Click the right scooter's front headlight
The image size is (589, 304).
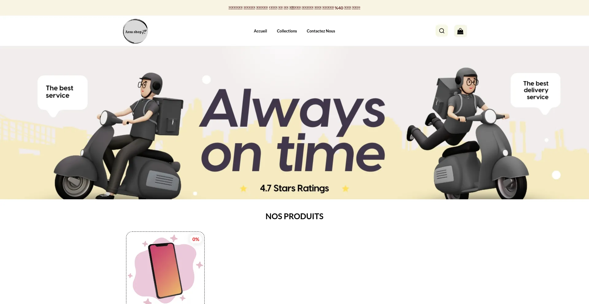coord(490,117)
